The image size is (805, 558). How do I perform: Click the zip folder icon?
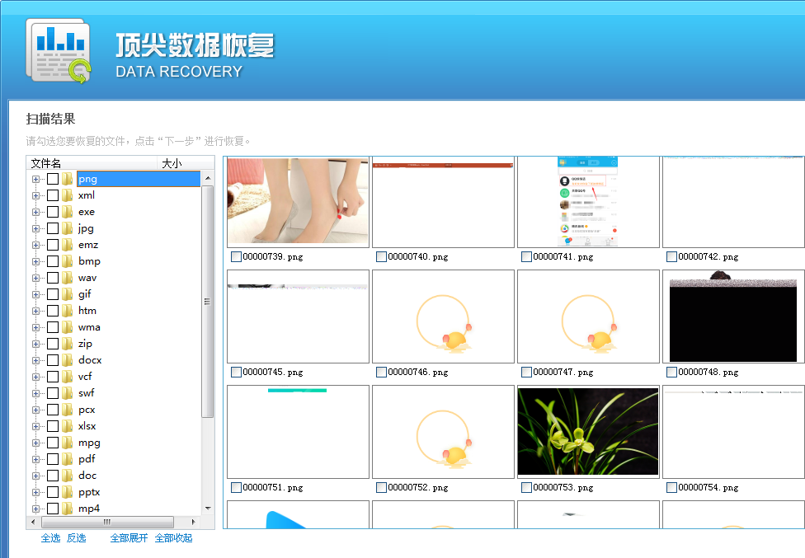(x=68, y=344)
